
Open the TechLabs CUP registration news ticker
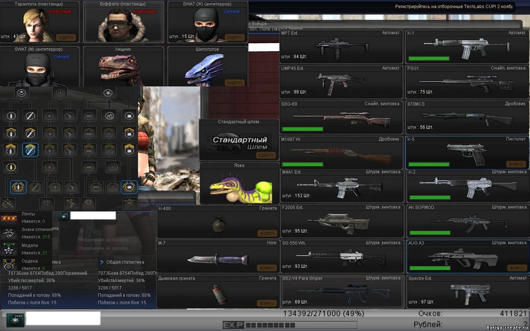pos(453,7)
